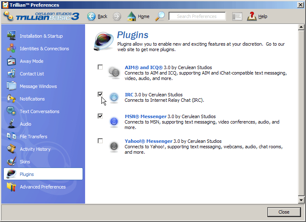Viewport: 306px width, 222px height.
Task: Click the Identities & Connections icon
Action: click(11, 48)
